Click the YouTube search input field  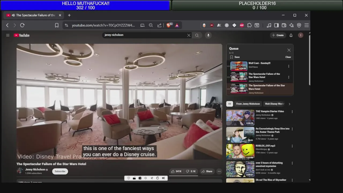[x=145, y=35]
